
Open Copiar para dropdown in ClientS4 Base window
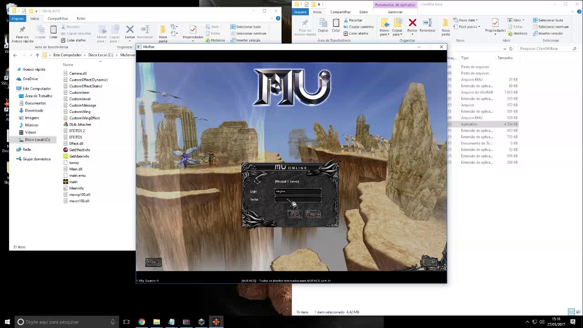click(x=398, y=27)
